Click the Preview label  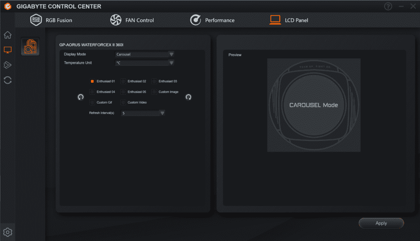[x=235, y=55]
